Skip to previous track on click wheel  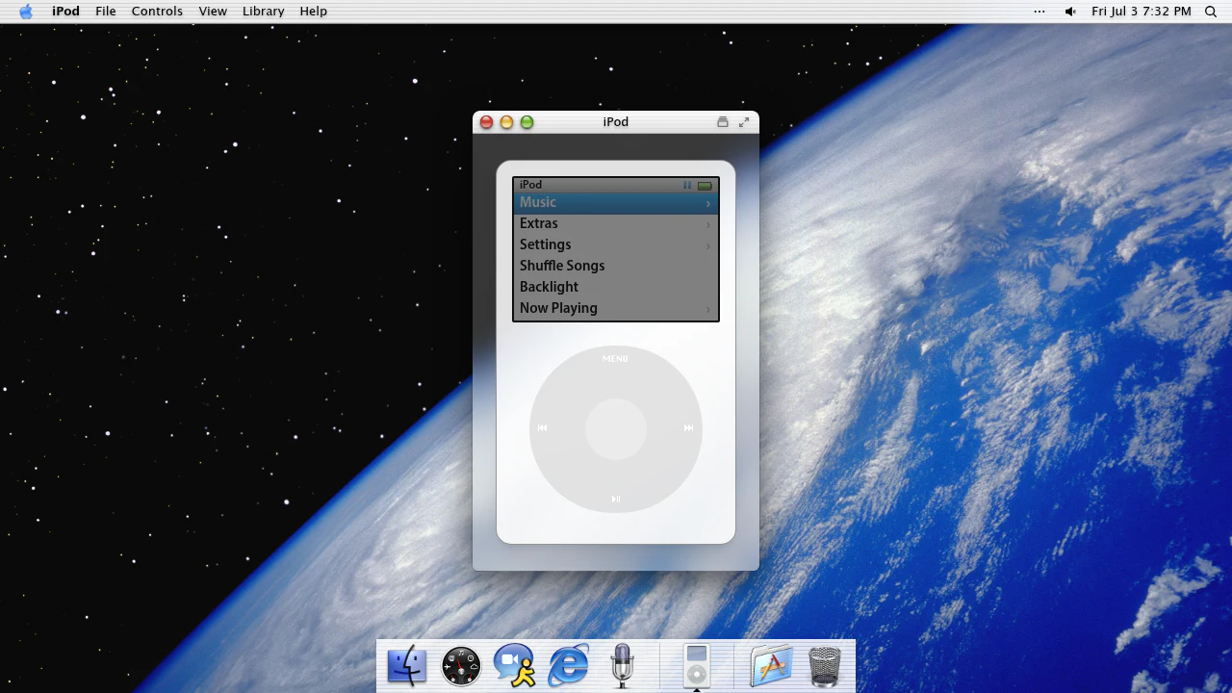[542, 428]
